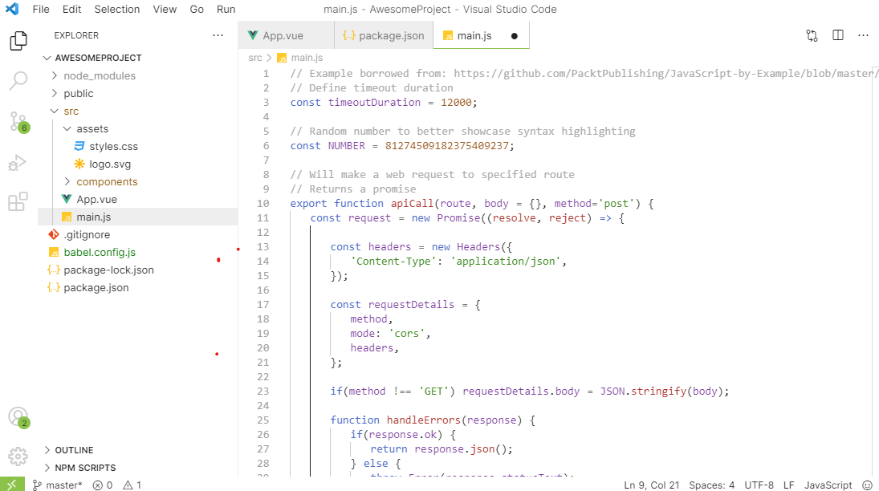The width and height of the screenshot is (879, 491).
Task: Open the Search view in activity bar
Action: click(18, 80)
